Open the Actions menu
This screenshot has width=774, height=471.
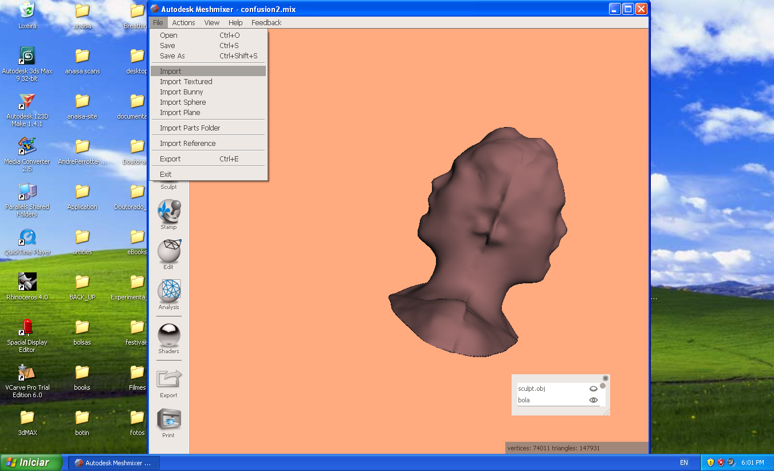click(183, 23)
